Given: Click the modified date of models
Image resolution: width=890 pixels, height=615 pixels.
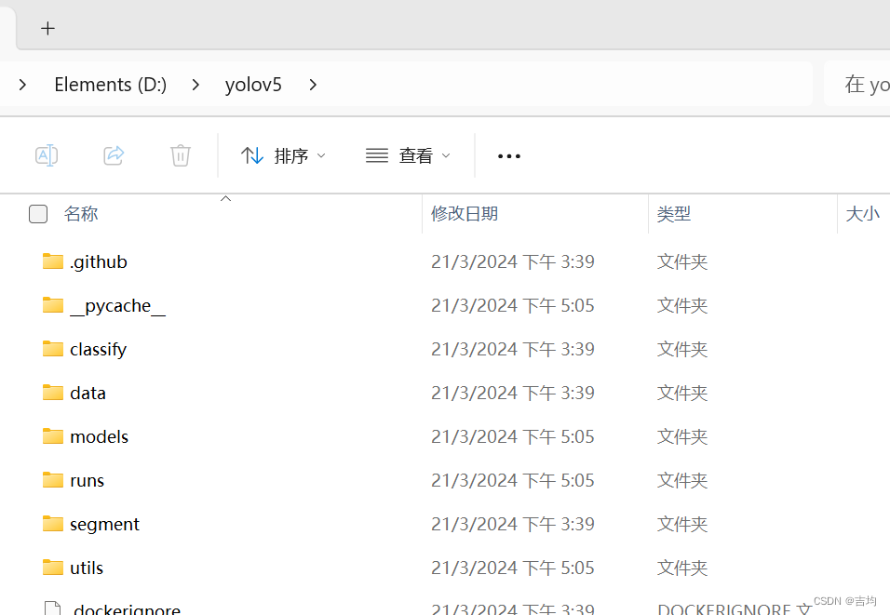Looking at the screenshot, I should [x=513, y=436].
